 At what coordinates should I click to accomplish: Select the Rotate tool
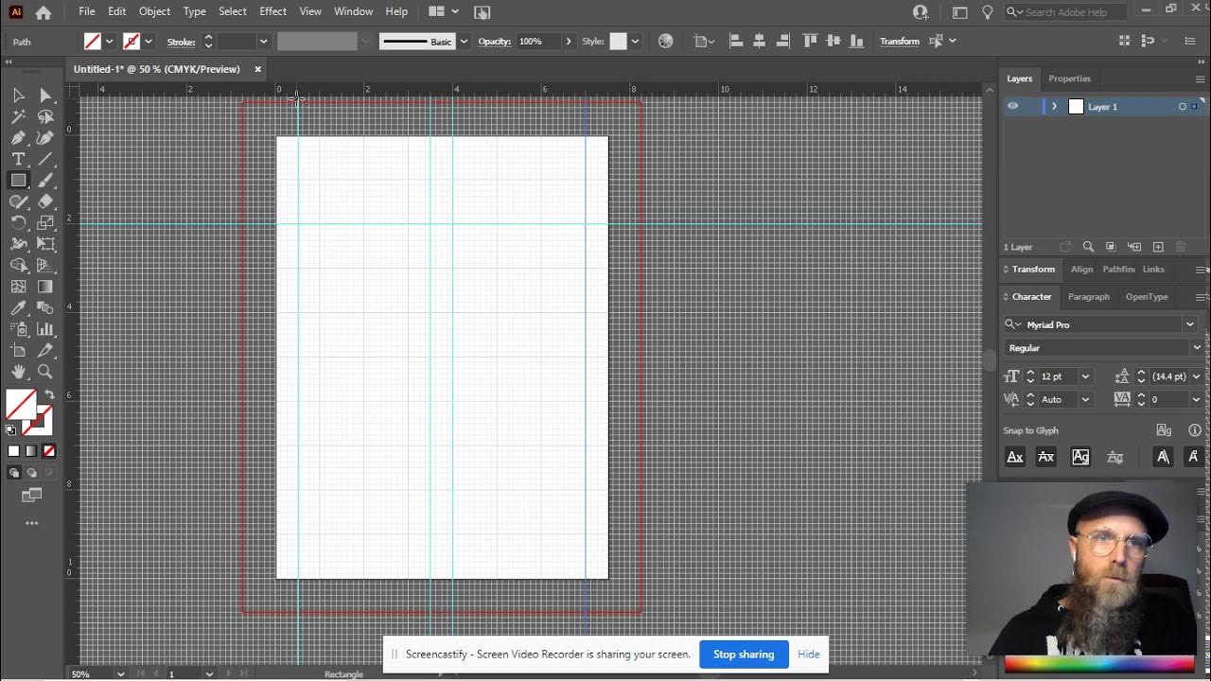click(x=18, y=222)
